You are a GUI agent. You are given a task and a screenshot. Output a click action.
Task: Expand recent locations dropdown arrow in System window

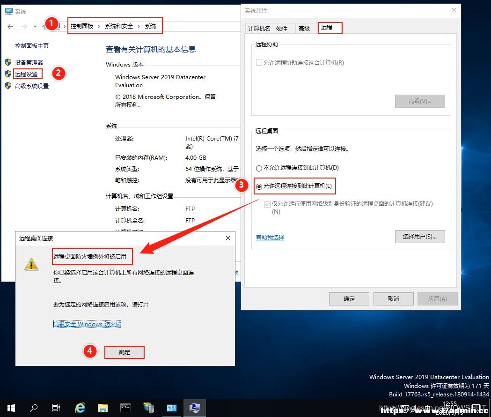[x=35, y=27]
